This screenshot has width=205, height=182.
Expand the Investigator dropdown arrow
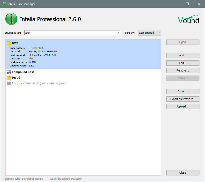[x=118, y=33]
